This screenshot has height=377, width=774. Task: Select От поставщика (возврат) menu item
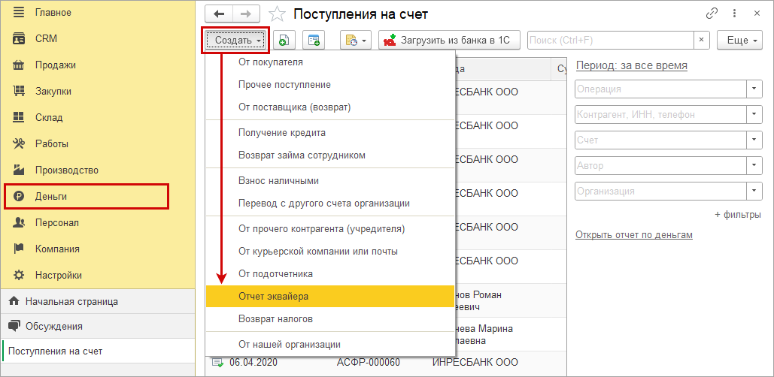pyautogui.click(x=329, y=107)
